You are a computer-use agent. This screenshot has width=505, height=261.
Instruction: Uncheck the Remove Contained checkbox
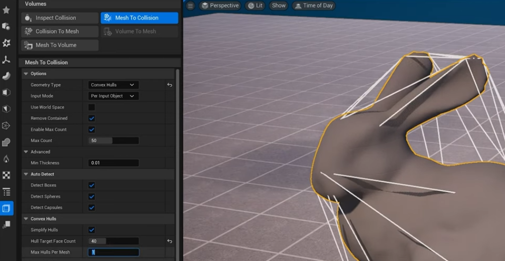click(x=92, y=118)
